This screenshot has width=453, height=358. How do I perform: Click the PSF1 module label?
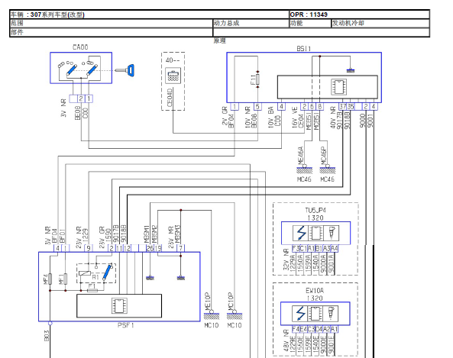click(x=126, y=325)
